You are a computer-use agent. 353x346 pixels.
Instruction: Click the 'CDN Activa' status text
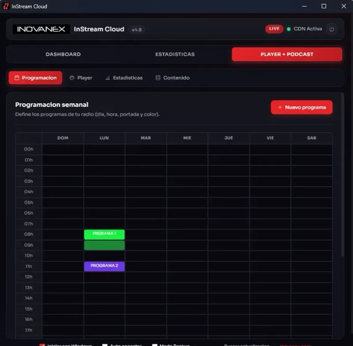(x=308, y=29)
